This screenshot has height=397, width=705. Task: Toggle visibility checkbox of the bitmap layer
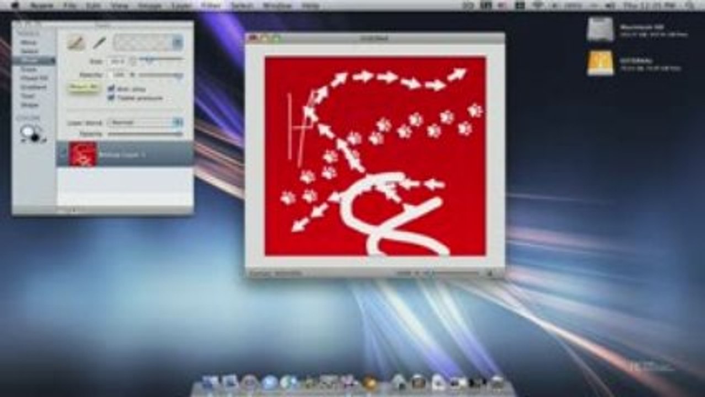(62, 154)
